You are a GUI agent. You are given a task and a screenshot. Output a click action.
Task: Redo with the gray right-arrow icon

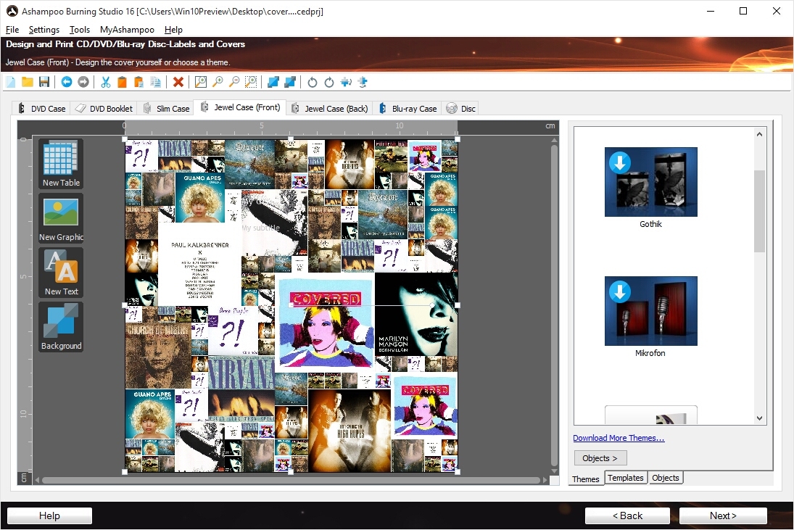tap(83, 82)
